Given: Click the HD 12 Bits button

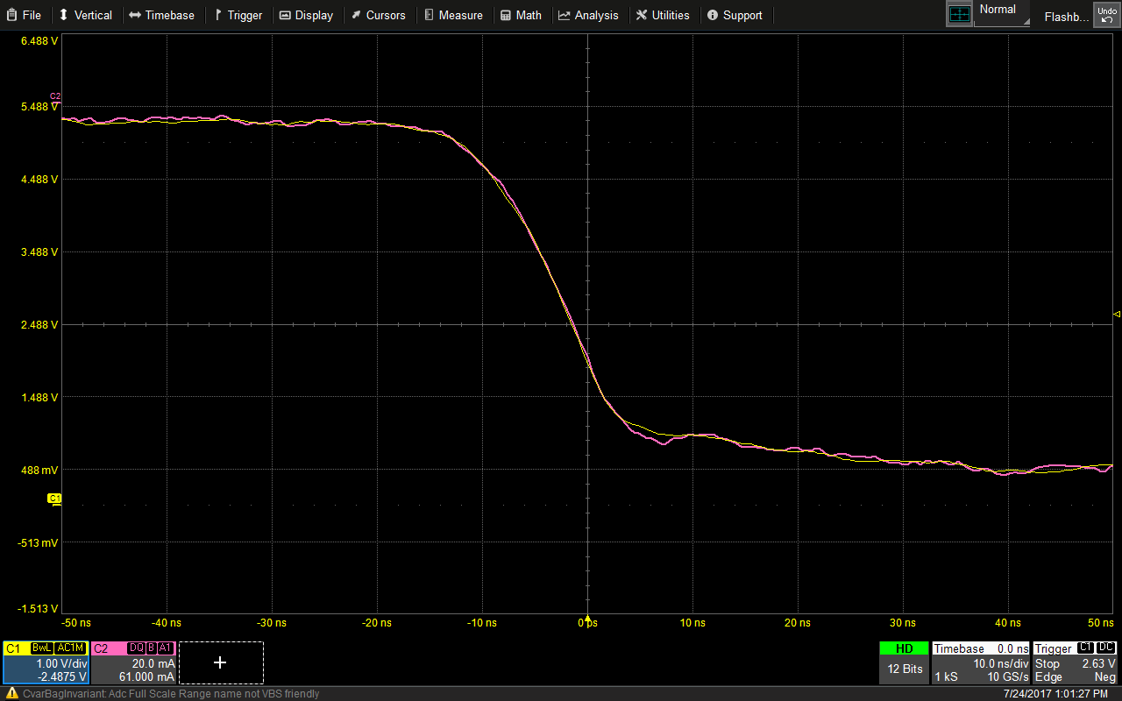Looking at the screenshot, I should 903,662.
